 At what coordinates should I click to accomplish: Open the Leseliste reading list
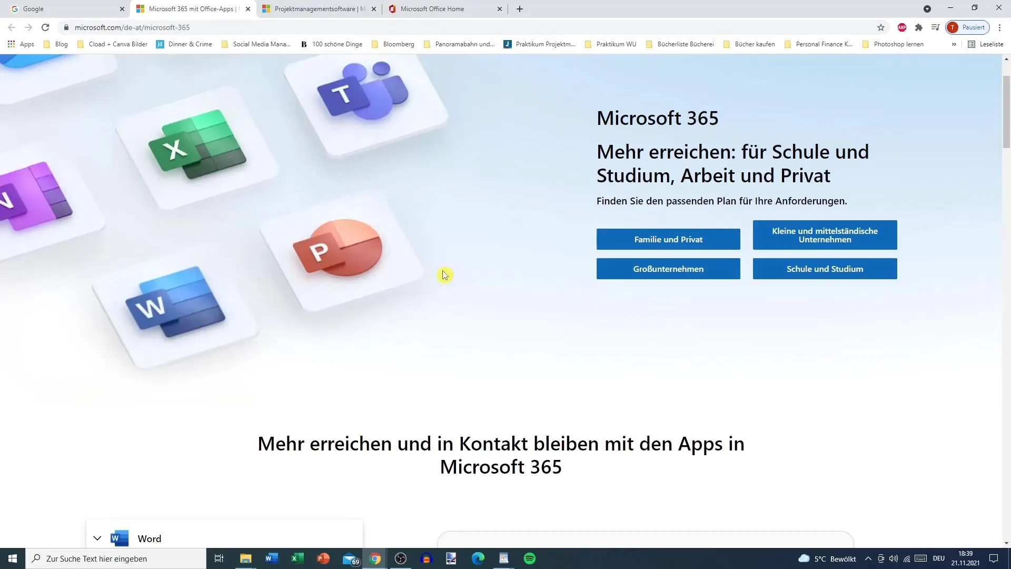[x=986, y=44]
